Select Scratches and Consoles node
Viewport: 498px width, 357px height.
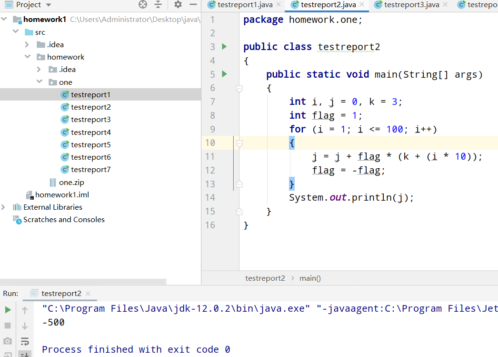pyautogui.click(x=64, y=220)
